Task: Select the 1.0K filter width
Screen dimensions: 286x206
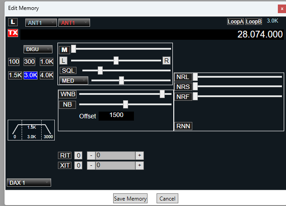Action: (47, 62)
